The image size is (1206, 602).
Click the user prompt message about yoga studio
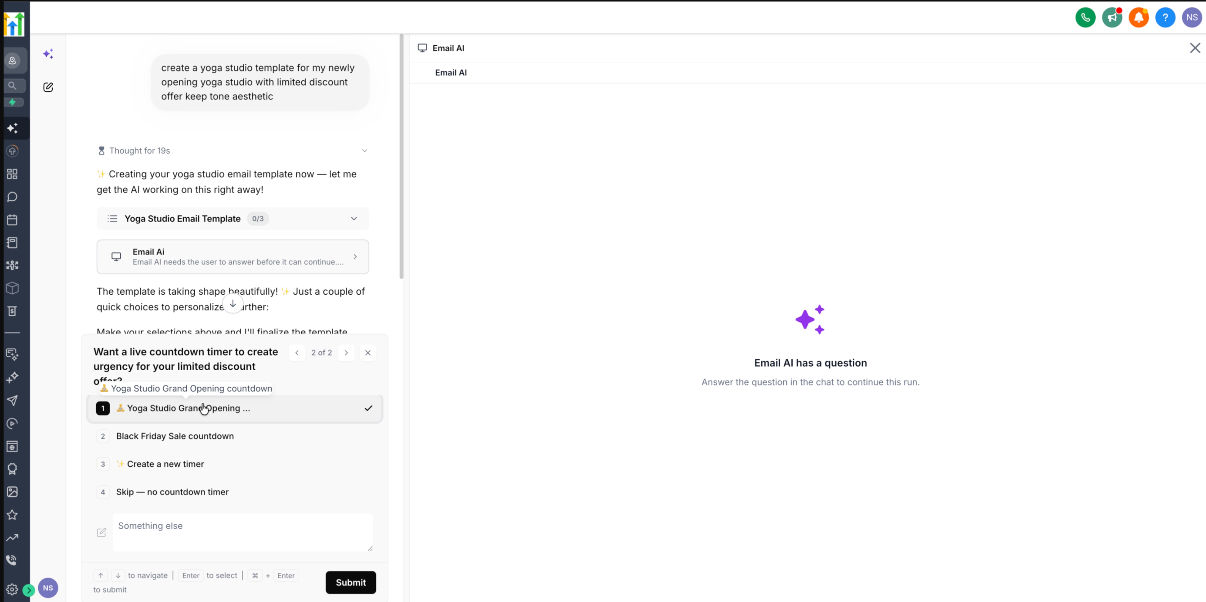[x=260, y=82]
